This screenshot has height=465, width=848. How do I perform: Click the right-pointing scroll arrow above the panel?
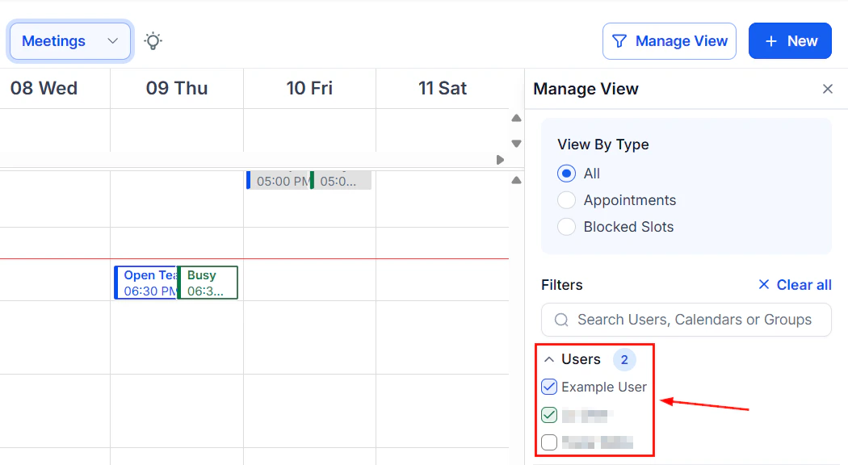[501, 160]
